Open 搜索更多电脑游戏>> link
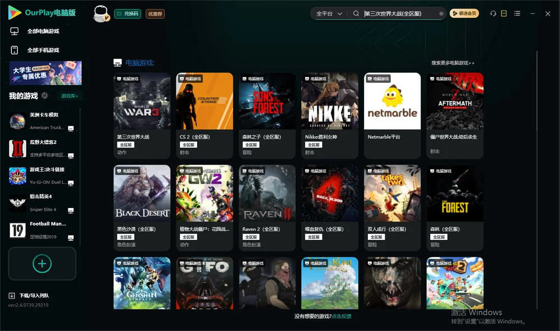The width and height of the screenshot is (560, 331). (452, 63)
